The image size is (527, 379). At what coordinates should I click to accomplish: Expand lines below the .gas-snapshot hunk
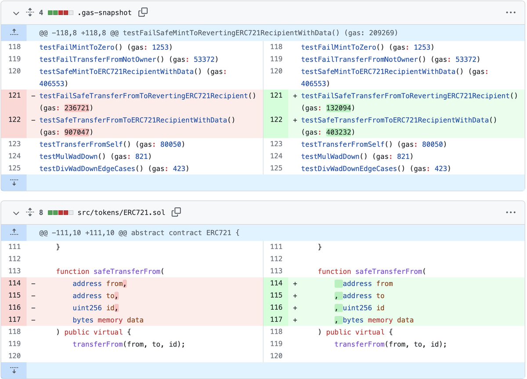[x=14, y=182]
